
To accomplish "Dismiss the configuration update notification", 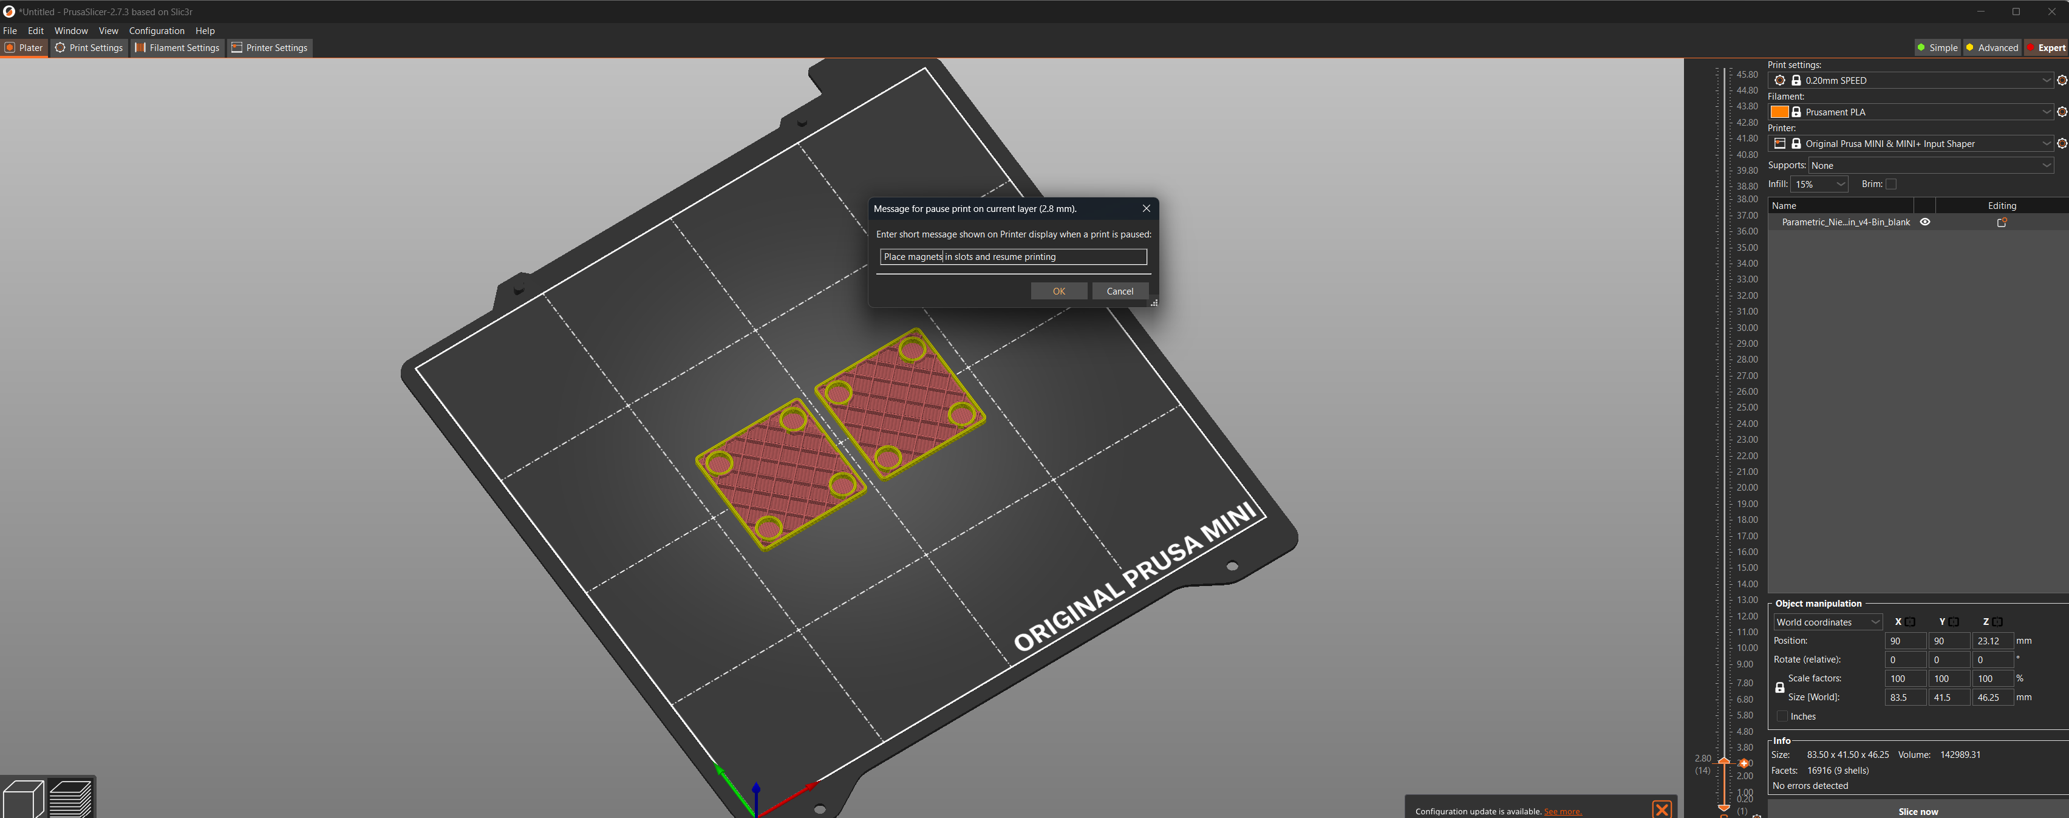I will coord(1662,809).
